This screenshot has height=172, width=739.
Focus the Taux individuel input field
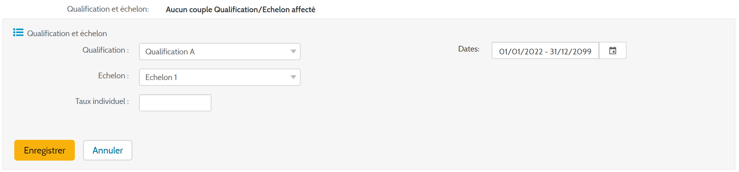(x=175, y=103)
